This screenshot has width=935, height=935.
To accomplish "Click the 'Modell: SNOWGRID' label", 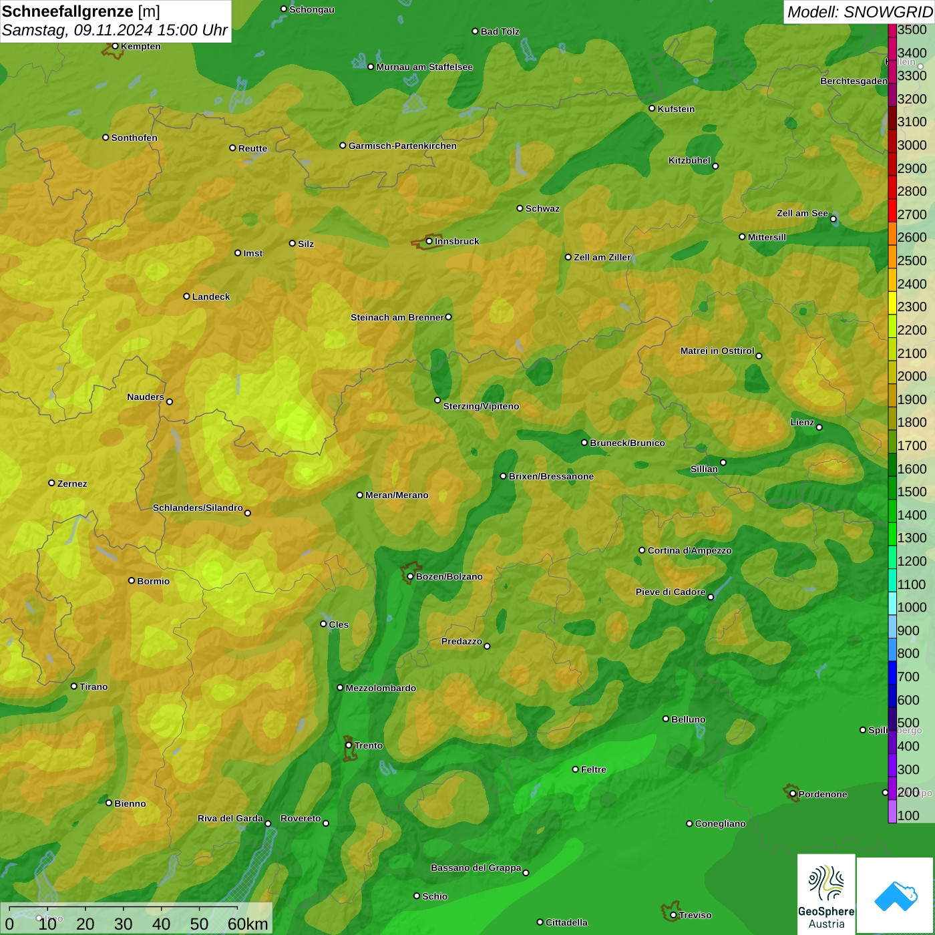I will (860, 11).
